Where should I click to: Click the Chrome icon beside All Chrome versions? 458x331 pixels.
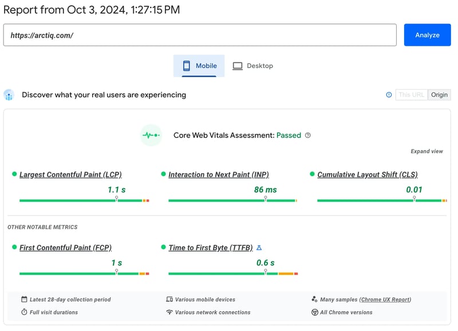(315, 312)
